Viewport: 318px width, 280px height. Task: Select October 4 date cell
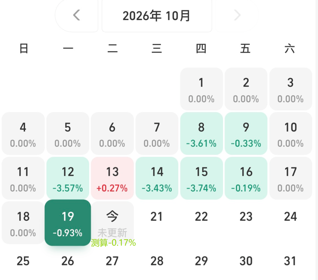[x=23, y=134]
